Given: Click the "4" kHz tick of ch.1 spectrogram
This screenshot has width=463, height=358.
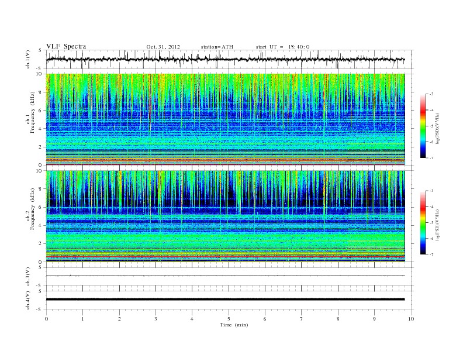Looking at the screenshot, I should tap(40, 129).
